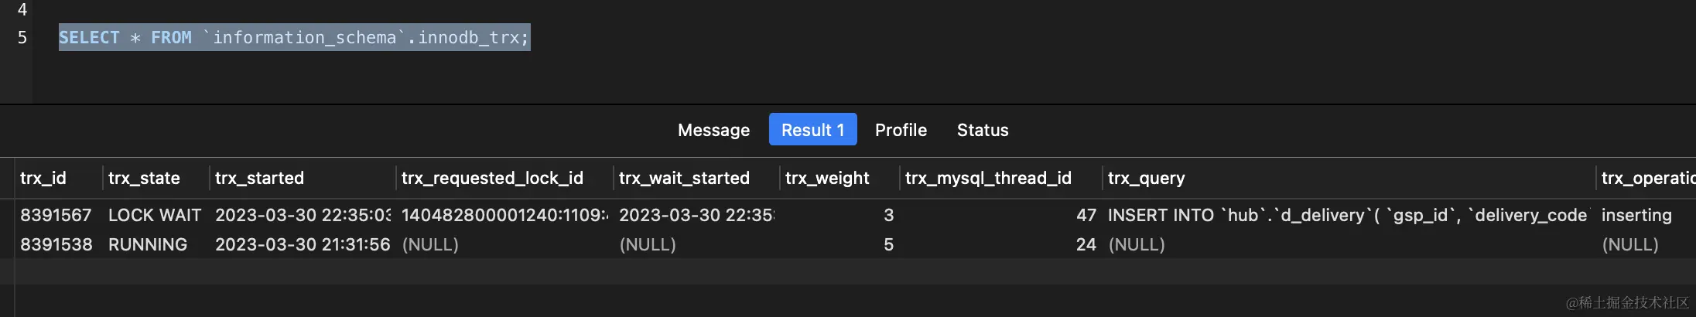Select the trx_weight column header
The image size is (1696, 317).
point(827,178)
